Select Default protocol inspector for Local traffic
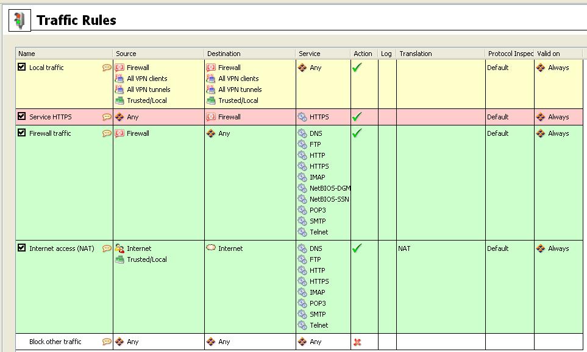 tap(498, 68)
